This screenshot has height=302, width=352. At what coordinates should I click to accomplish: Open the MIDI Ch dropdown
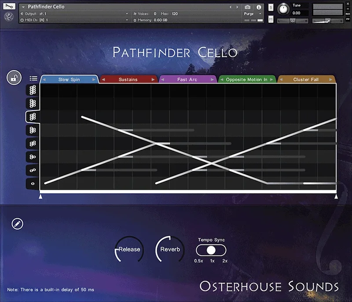[x=74, y=20]
